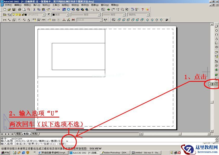This screenshot has height=155, width=219.
Task: Toggle the VPORTS layer on/off lightbulb
Action: coord(14,15)
